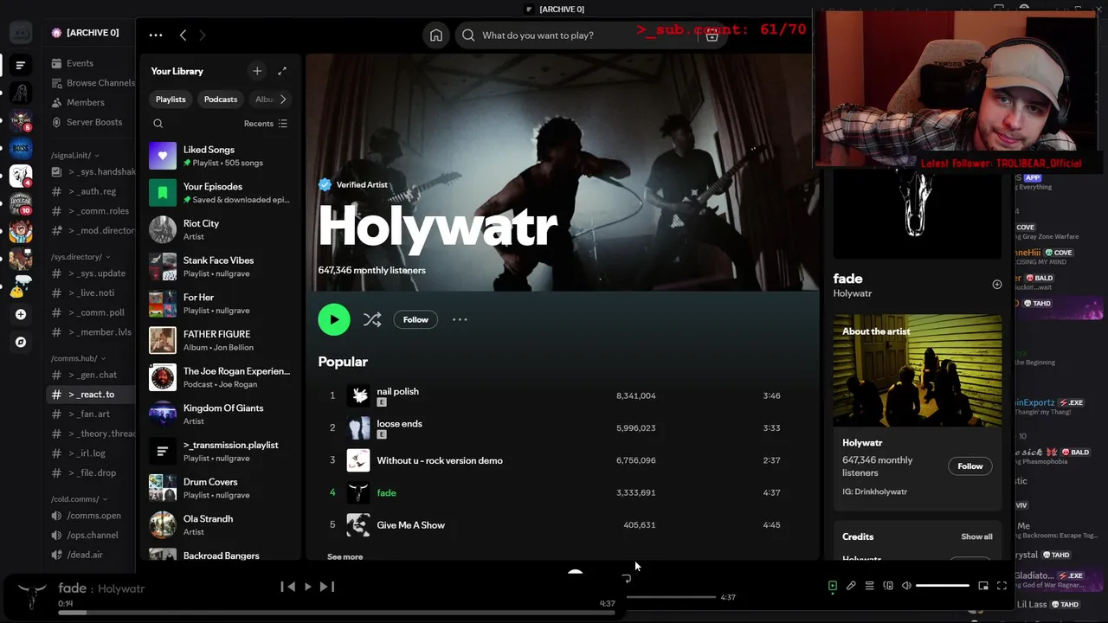1108x623 pixels.
Task: Navigate back with the left arrow
Action: pyautogui.click(x=183, y=35)
